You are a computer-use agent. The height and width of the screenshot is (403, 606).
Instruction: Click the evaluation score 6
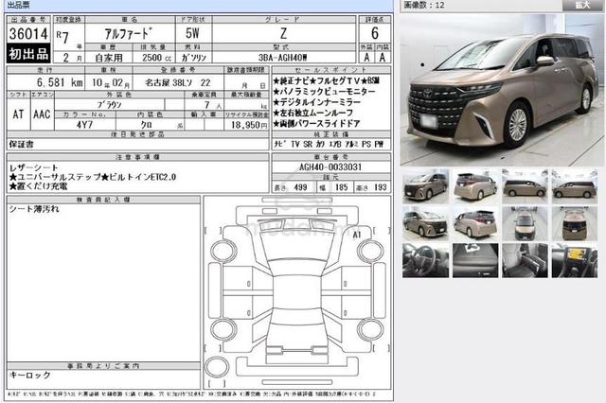[375, 33]
